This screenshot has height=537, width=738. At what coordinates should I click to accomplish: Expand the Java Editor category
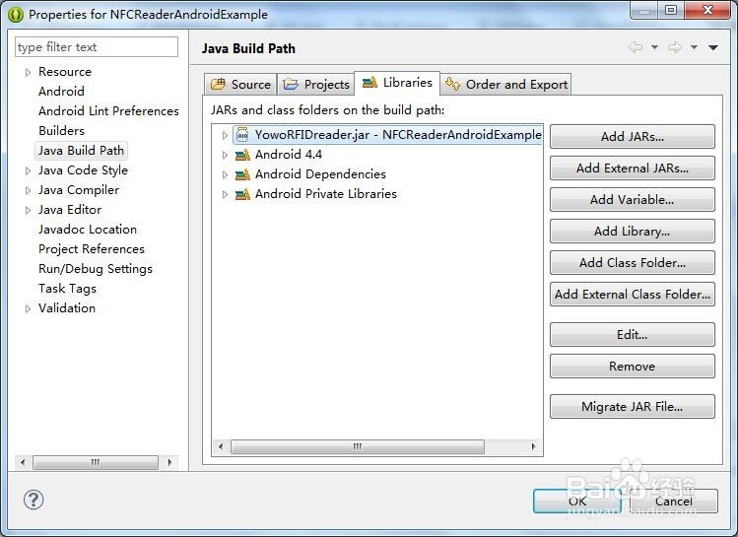coord(28,211)
